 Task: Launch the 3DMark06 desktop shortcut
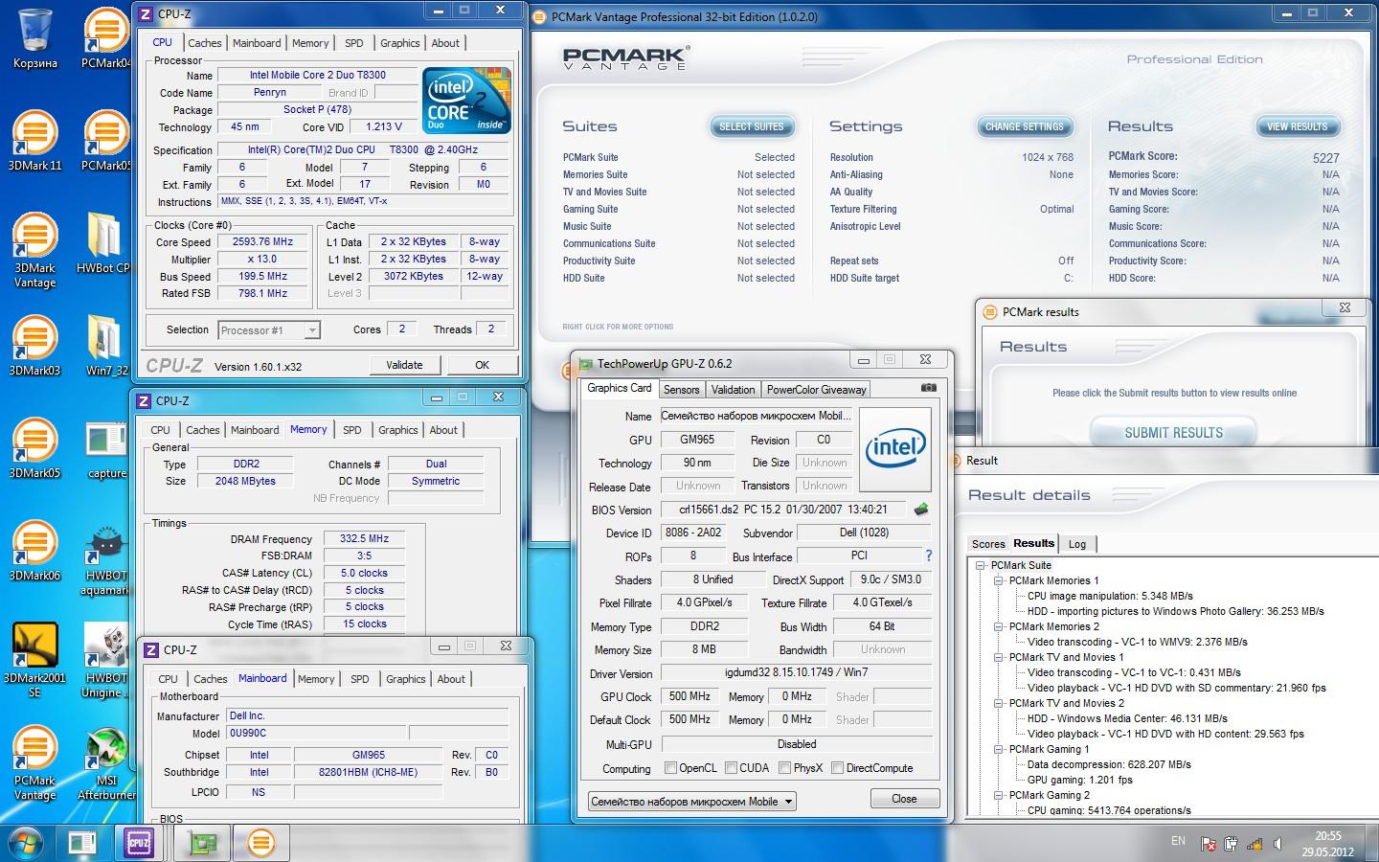tap(34, 551)
